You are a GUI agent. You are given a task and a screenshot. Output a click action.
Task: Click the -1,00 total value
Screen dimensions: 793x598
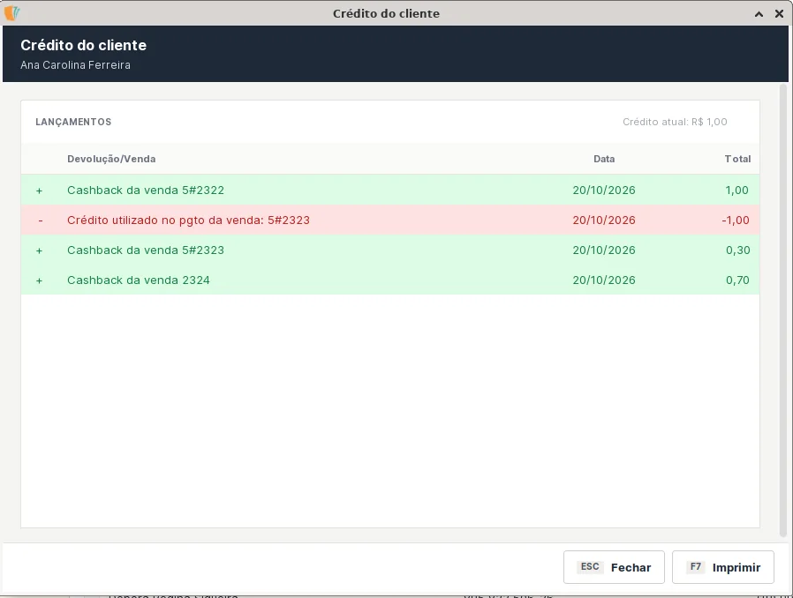[x=736, y=221]
